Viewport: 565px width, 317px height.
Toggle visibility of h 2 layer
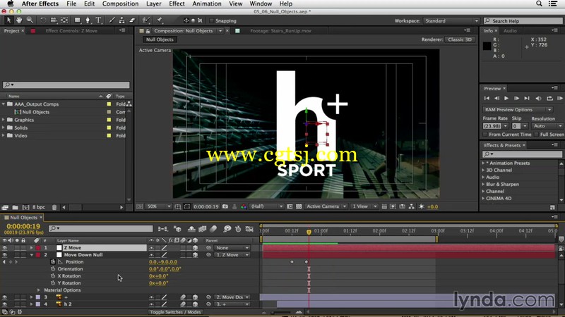click(x=5, y=304)
